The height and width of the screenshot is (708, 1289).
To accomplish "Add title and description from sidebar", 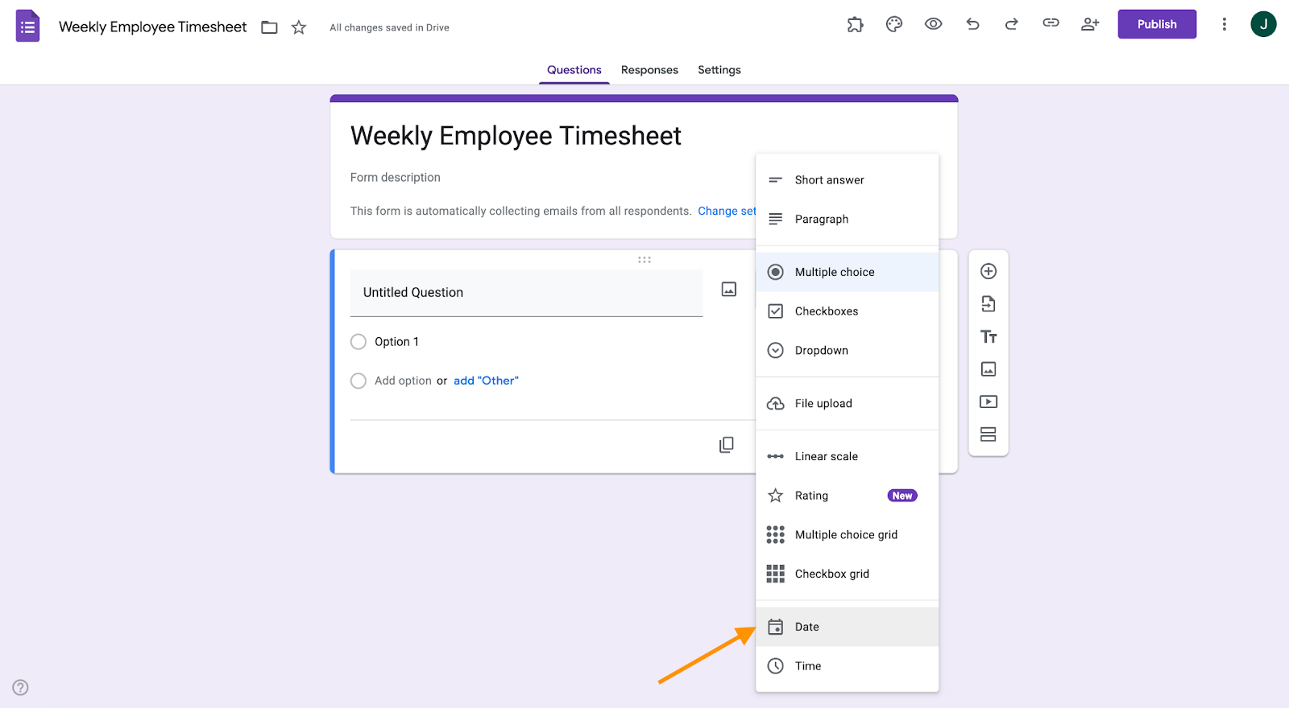I will pos(989,337).
